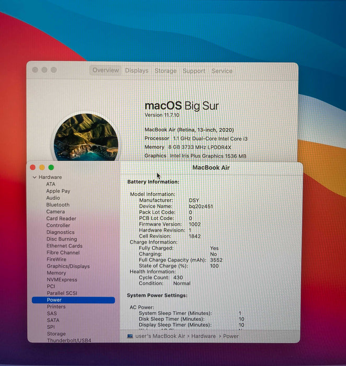
Task: Click Power in the path bar
Action: [230, 336]
